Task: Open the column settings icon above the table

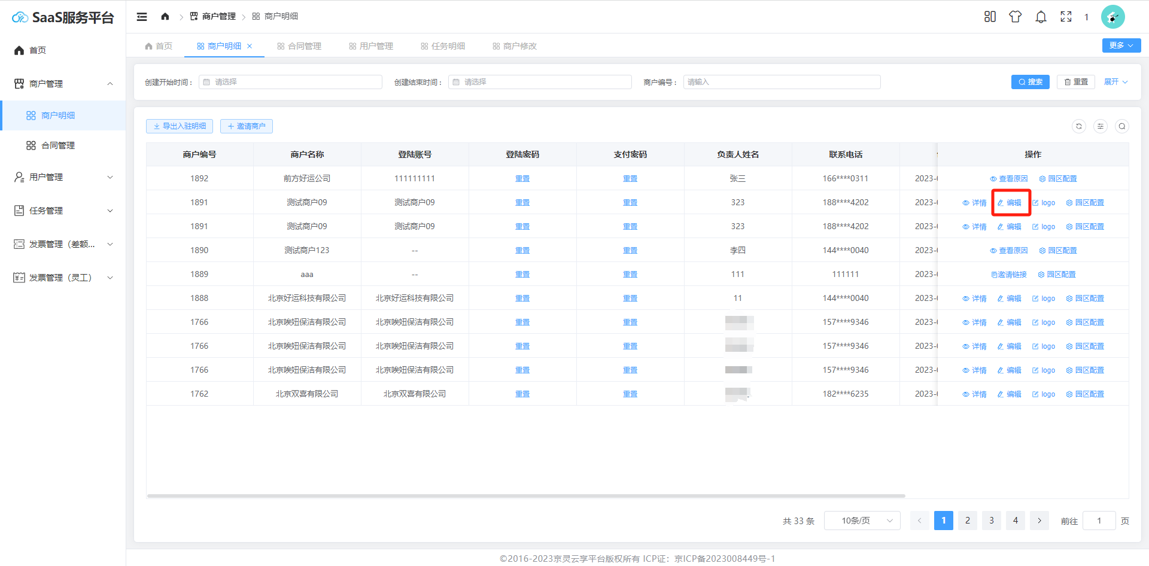Action: [1100, 126]
